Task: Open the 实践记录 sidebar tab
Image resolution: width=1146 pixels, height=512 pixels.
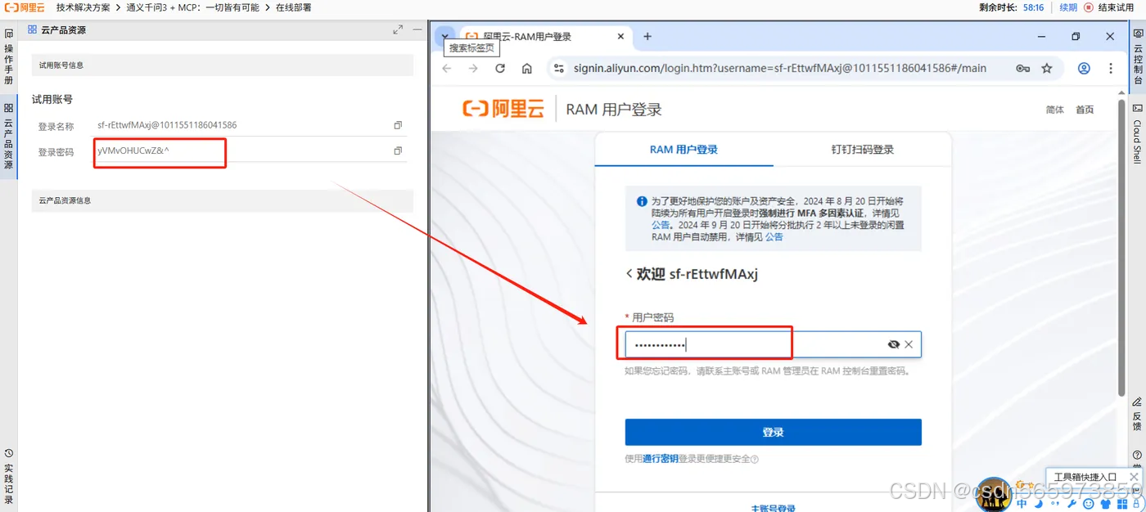Action: click(x=8, y=478)
